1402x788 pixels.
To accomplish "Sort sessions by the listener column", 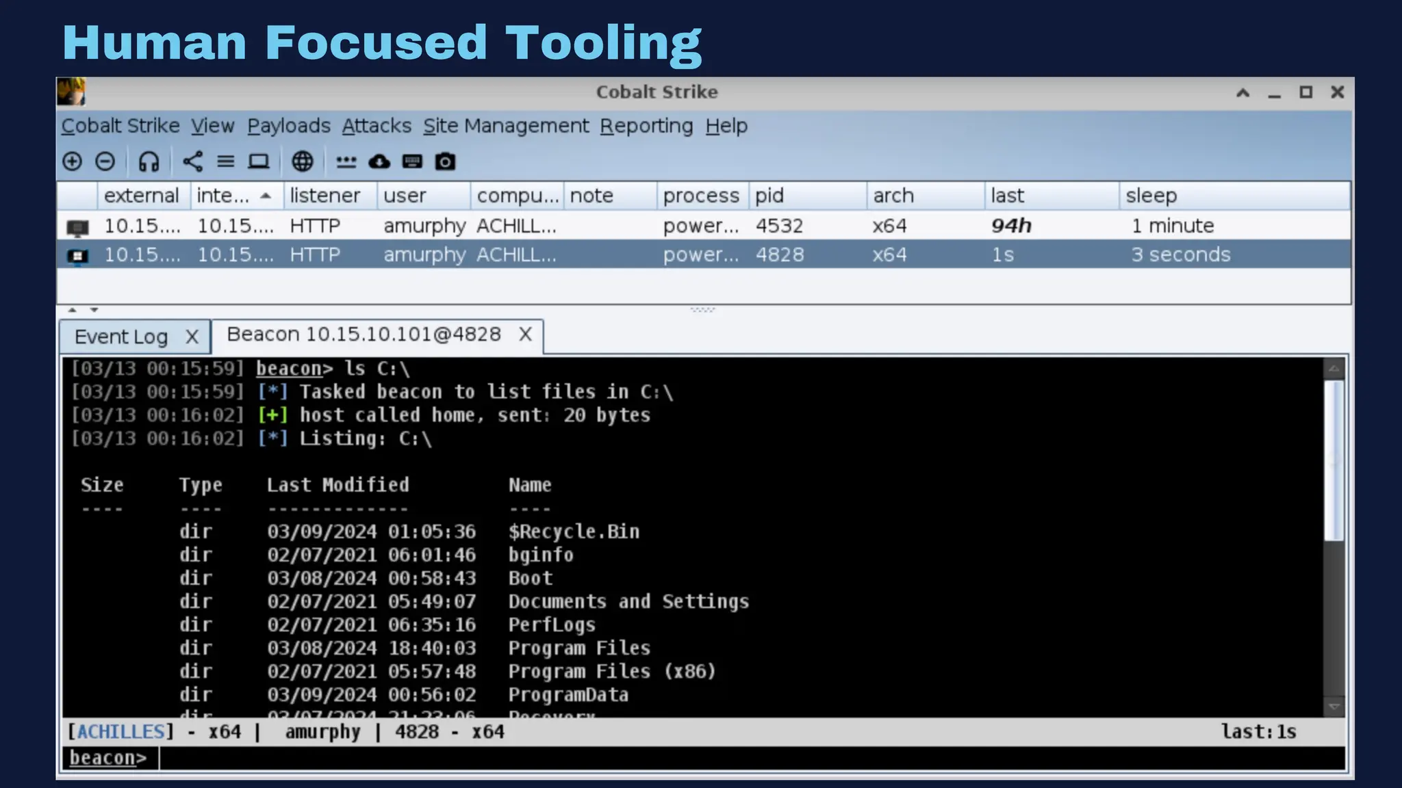I will [330, 196].
